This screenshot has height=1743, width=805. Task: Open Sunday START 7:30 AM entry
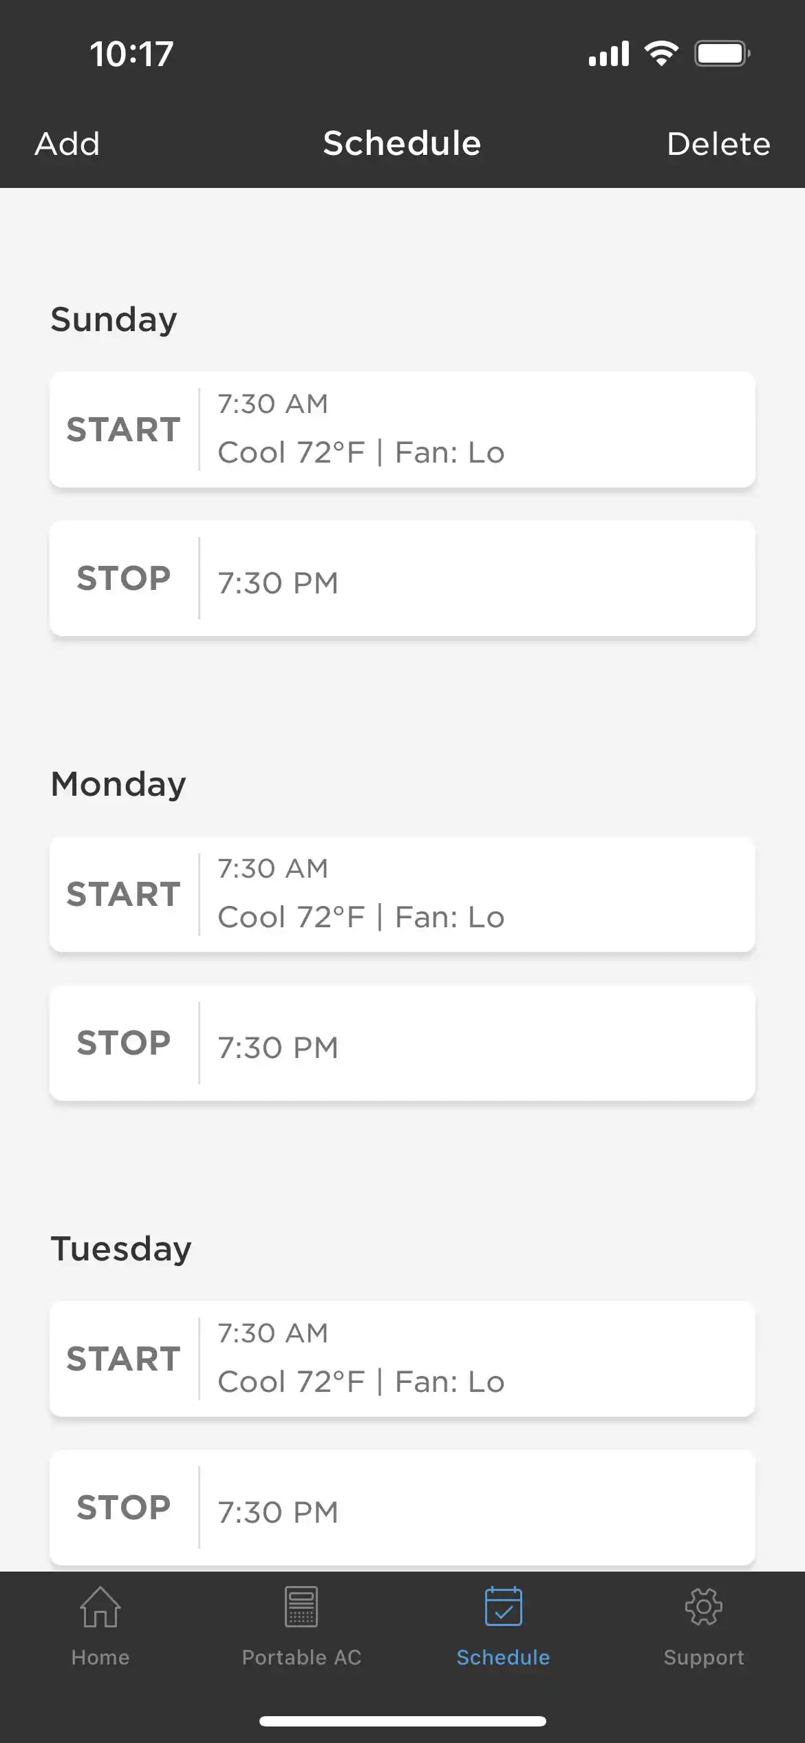tap(402, 430)
